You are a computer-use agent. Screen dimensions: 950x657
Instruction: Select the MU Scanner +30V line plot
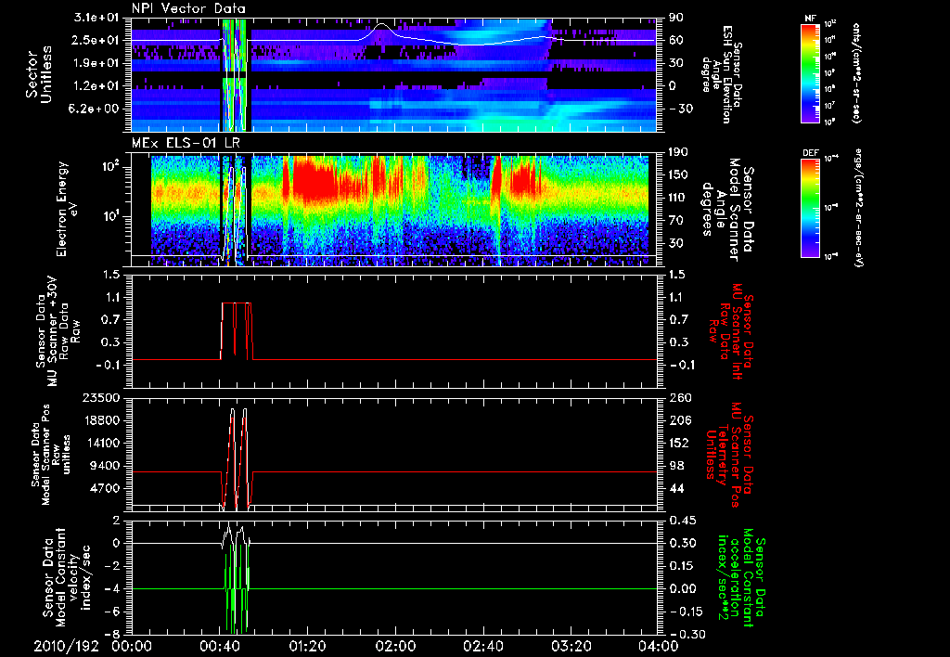click(393, 331)
